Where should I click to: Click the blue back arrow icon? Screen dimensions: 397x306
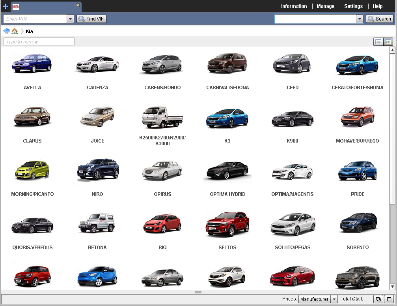point(6,31)
